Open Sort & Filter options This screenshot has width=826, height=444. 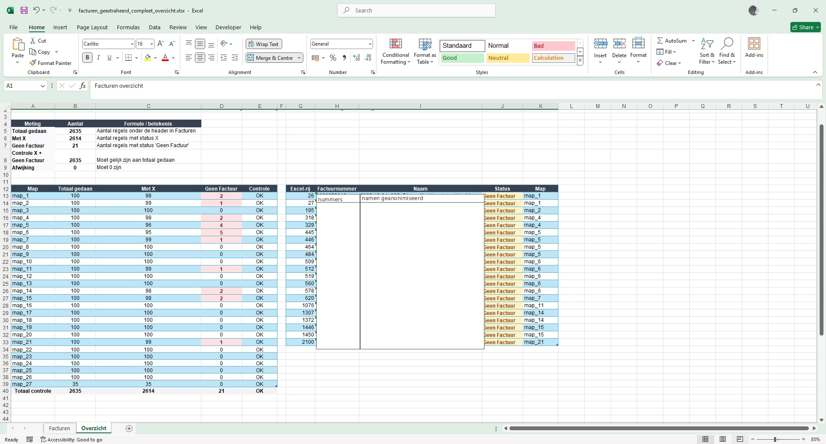click(707, 51)
